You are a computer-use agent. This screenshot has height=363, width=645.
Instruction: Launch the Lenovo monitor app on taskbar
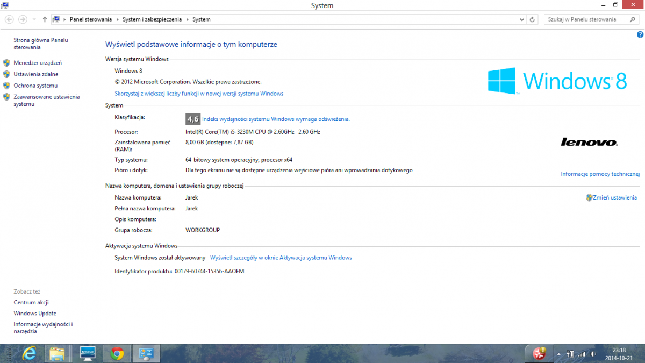click(88, 353)
